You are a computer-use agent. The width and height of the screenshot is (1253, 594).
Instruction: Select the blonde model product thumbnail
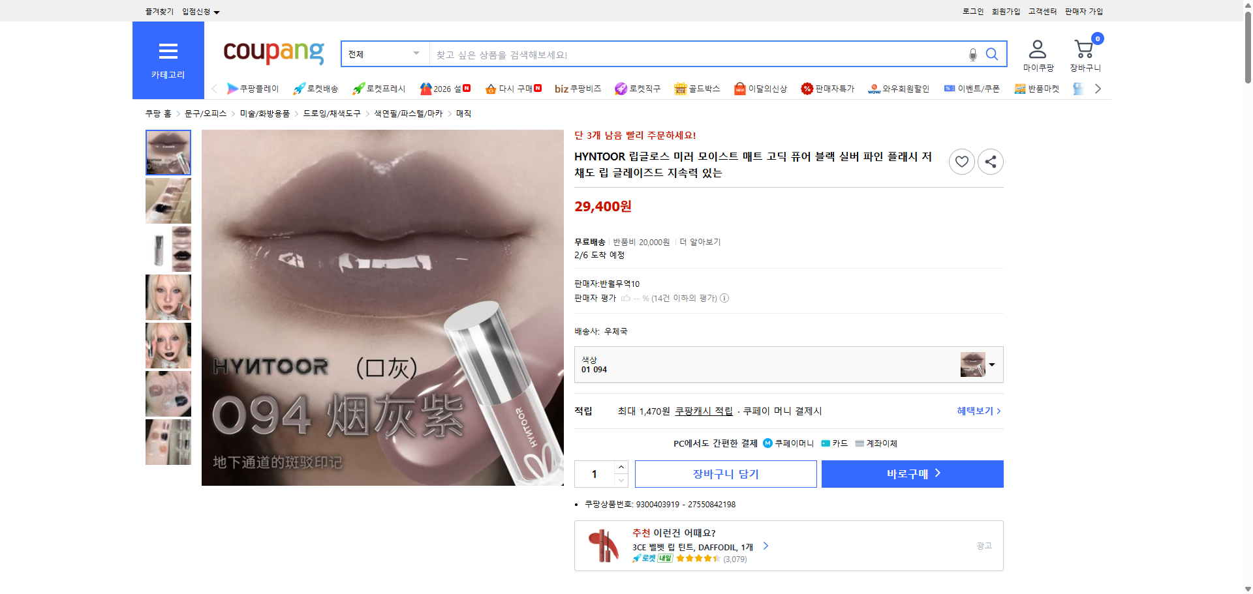pyautogui.click(x=168, y=297)
